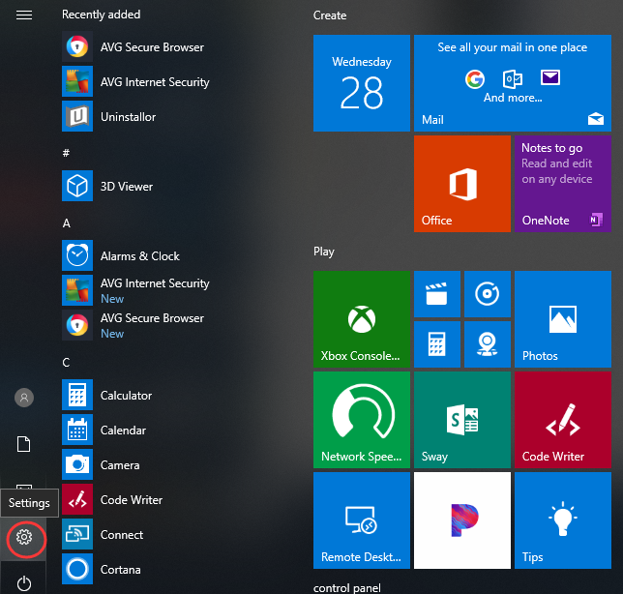623x594 pixels.
Task: Launch AVG Internet Security under Recently added
Action: pos(137,82)
